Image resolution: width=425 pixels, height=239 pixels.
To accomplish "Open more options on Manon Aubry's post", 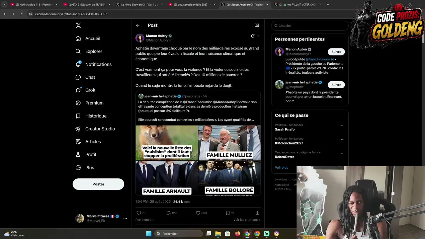I will (x=259, y=36).
